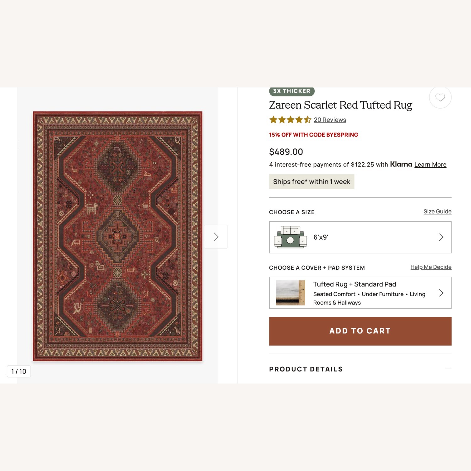Click Help Me Decide

click(x=431, y=267)
